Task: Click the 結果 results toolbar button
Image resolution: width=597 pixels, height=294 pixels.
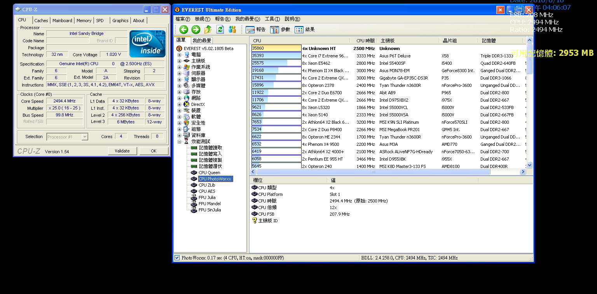Action: 305,29
